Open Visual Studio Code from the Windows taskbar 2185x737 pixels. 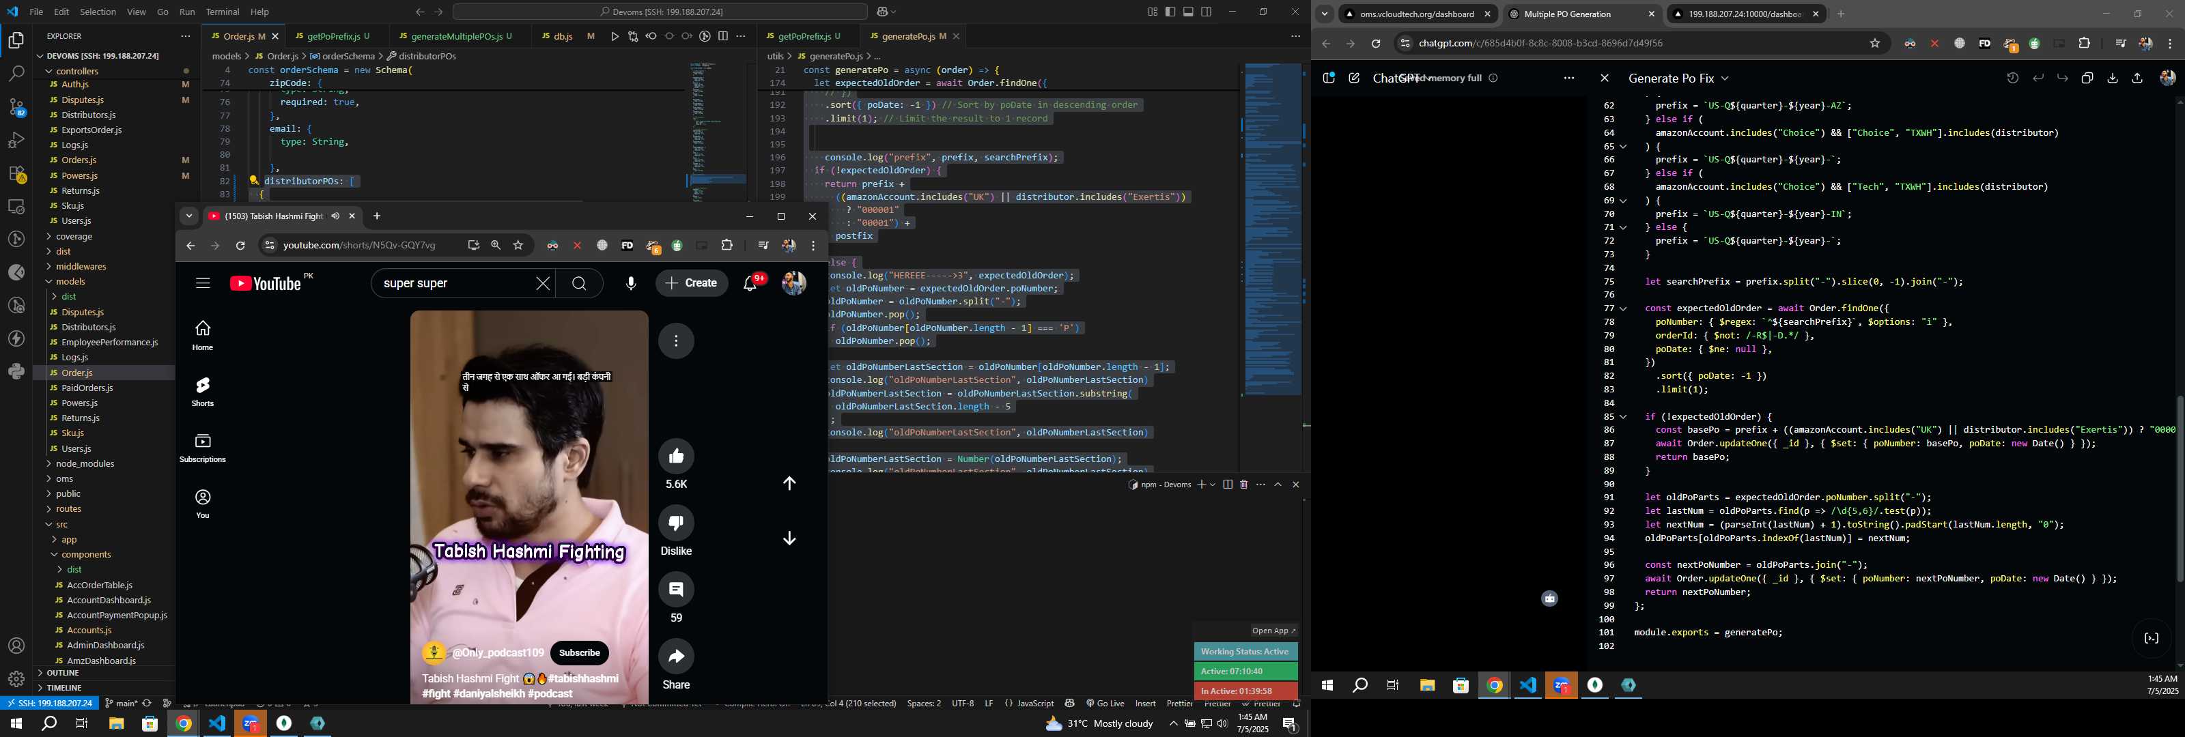point(217,723)
